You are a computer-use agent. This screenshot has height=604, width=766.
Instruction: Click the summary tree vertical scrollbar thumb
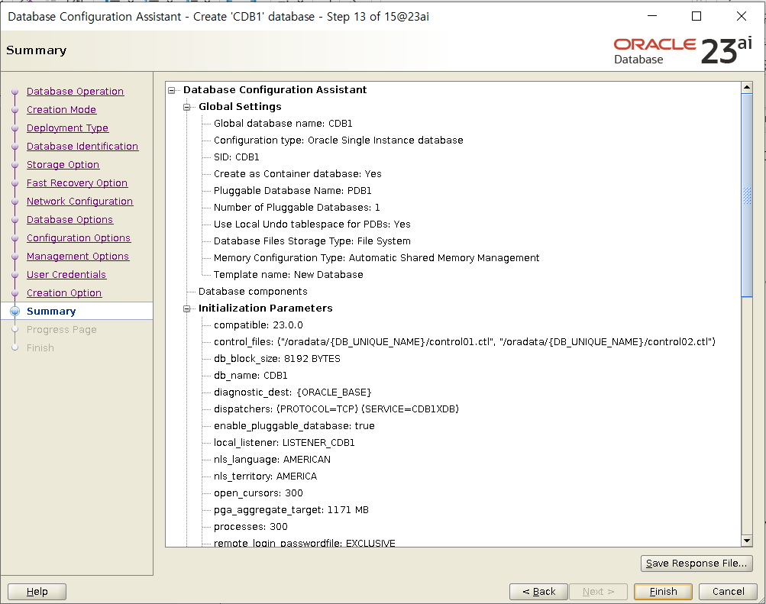[746, 195]
